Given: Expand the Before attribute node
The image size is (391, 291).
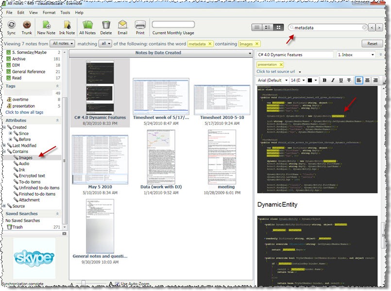Looking at the screenshot, I should pyautogui.click(x=10, y=139).
